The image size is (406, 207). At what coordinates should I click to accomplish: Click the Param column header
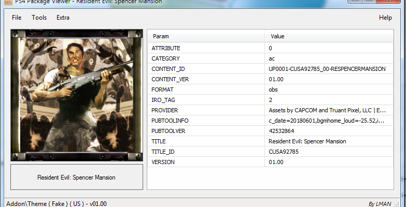click(x=161, y=37)
